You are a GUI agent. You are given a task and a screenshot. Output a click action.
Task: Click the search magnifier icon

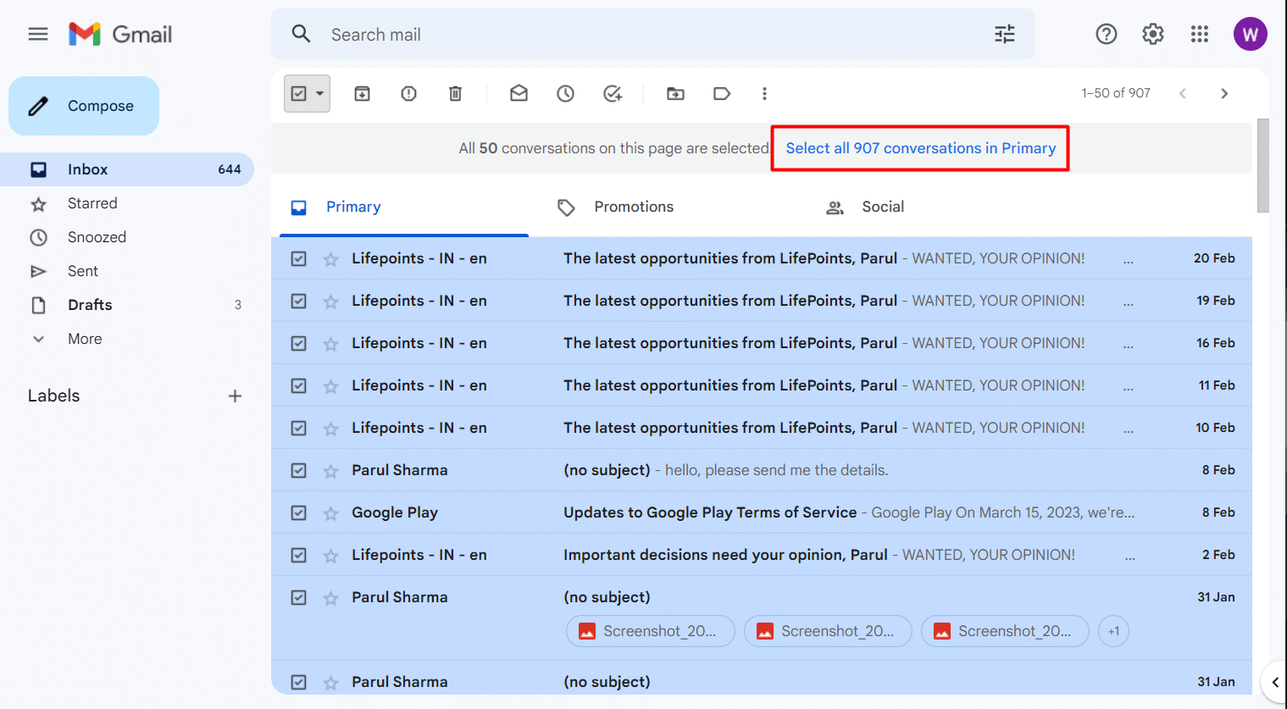point(301,34)
